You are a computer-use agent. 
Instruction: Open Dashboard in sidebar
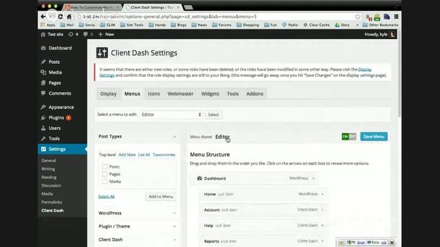point(60,48)
